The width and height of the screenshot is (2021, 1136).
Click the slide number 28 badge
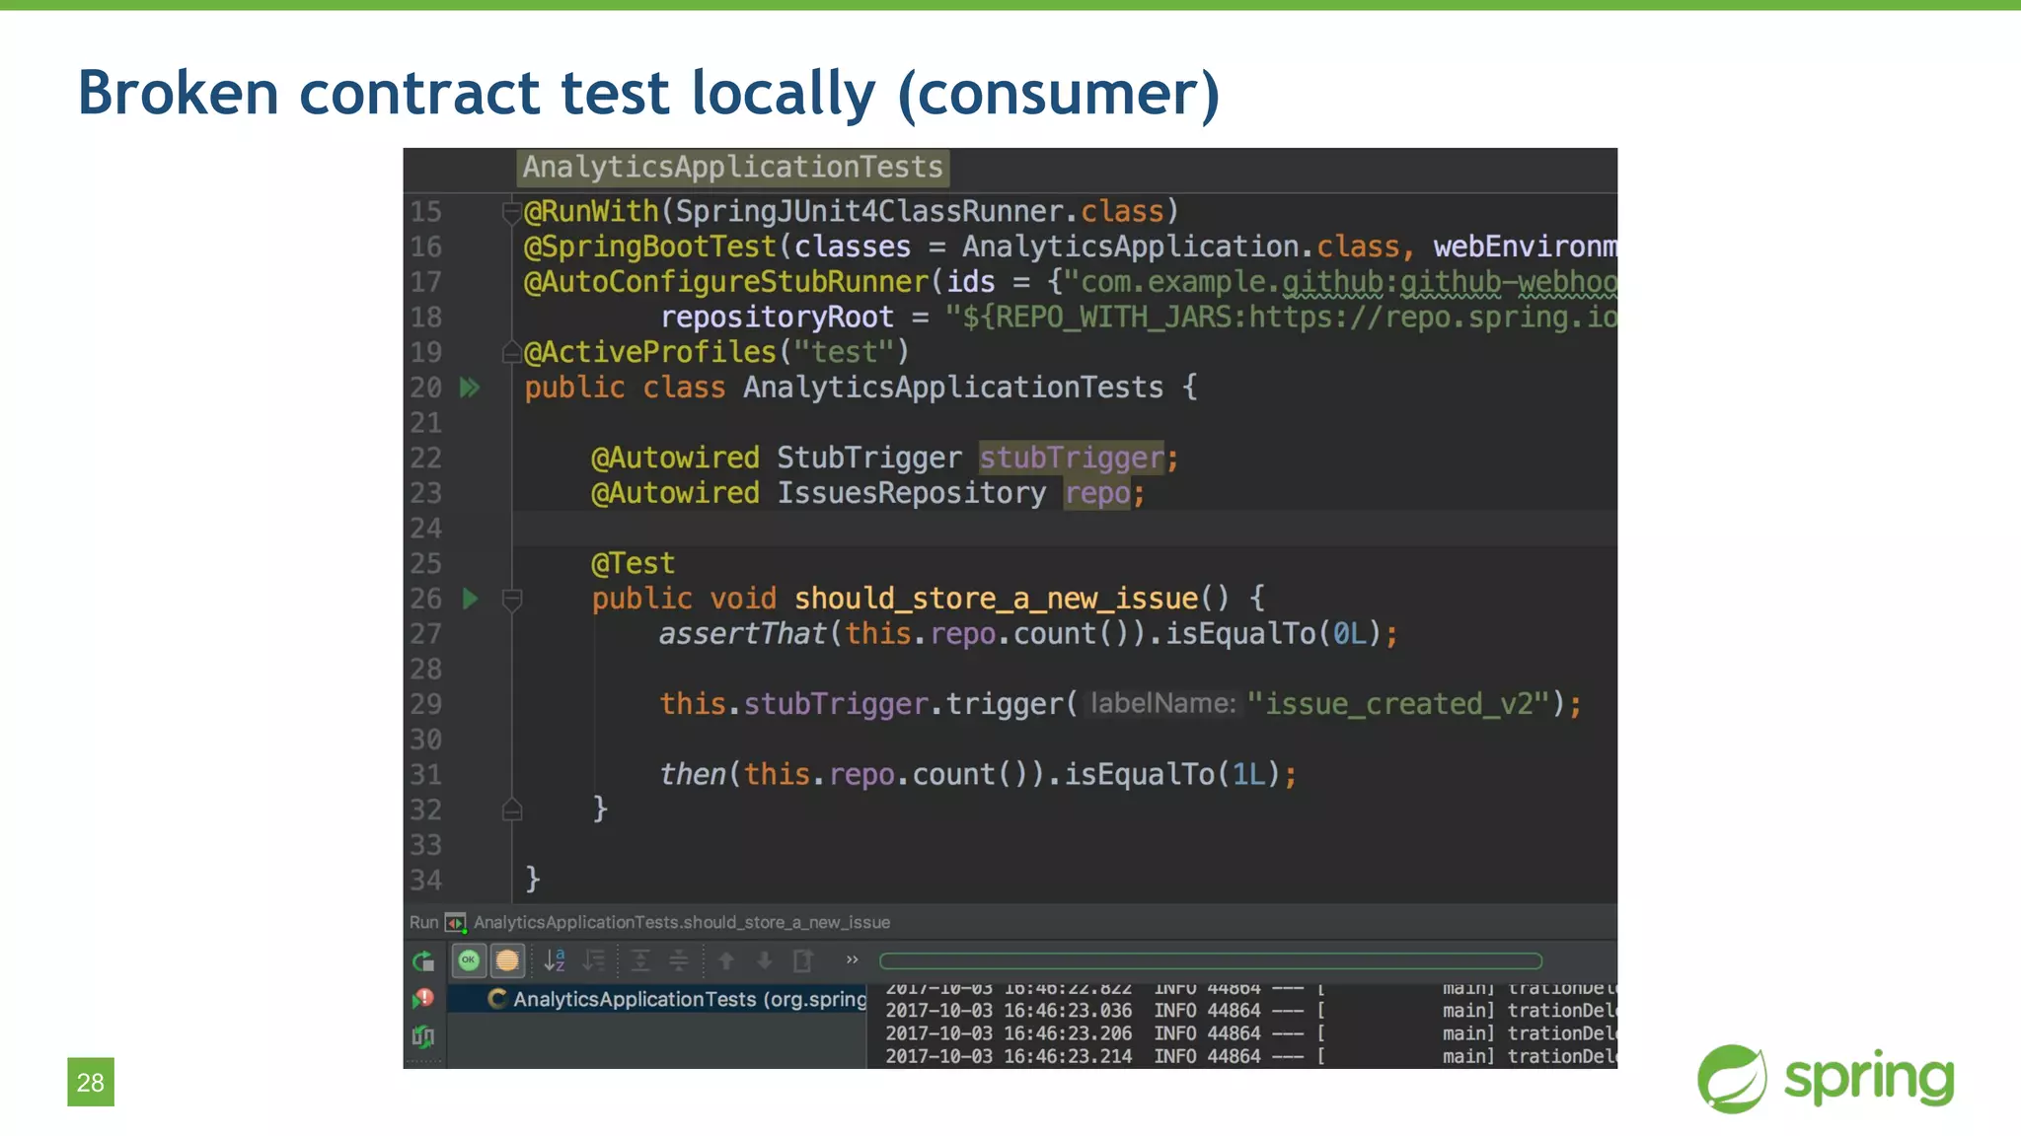coord(91,1082)
